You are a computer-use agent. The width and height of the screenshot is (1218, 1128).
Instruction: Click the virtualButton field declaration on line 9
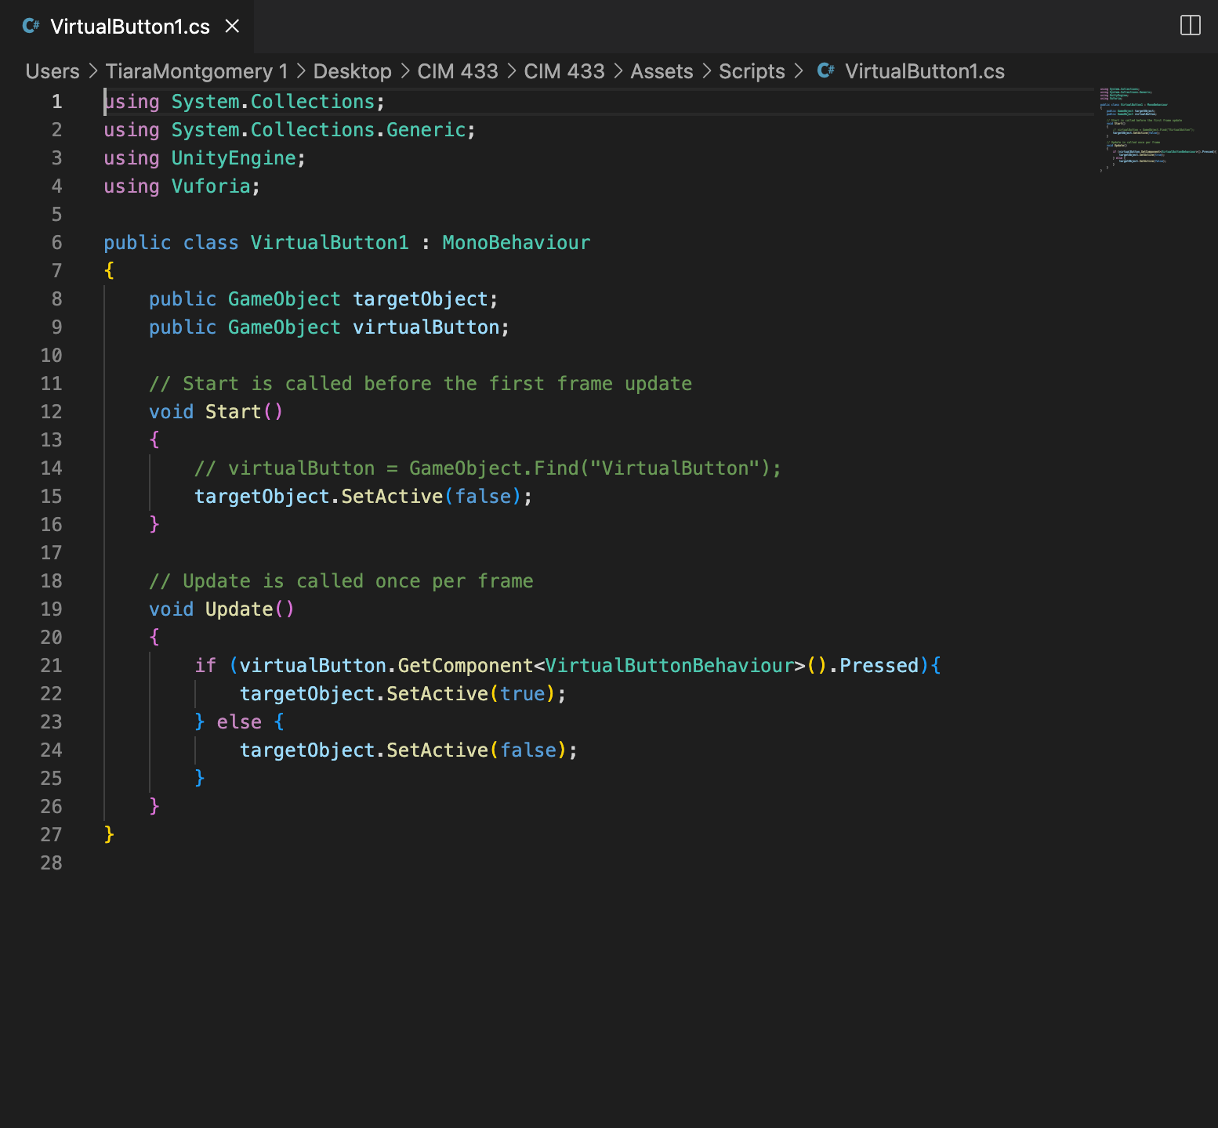(426, 327)
